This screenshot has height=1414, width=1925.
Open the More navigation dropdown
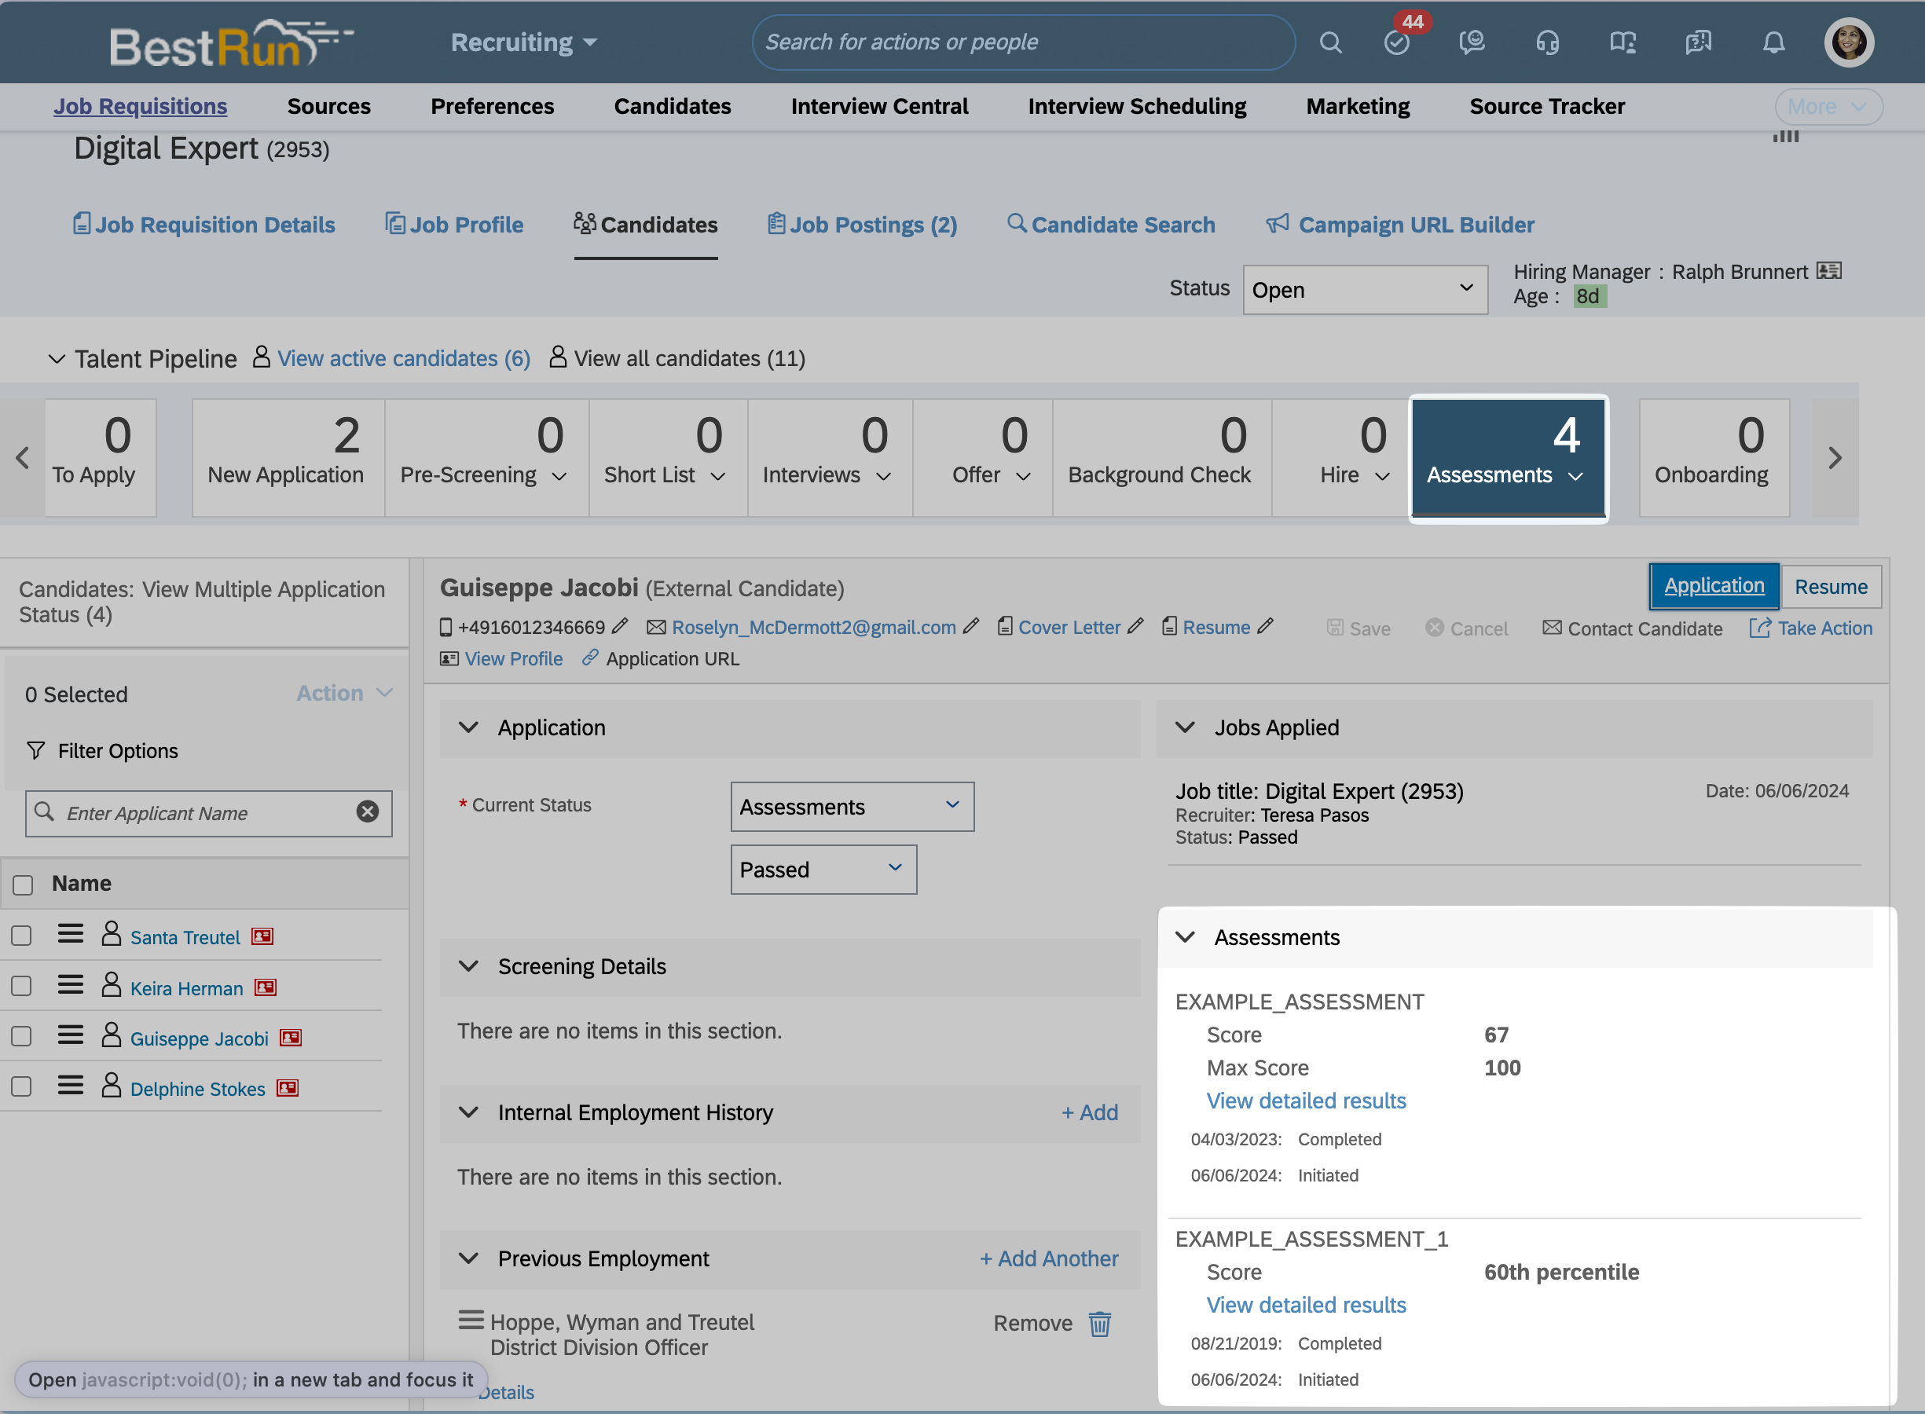coord(1828,106)
